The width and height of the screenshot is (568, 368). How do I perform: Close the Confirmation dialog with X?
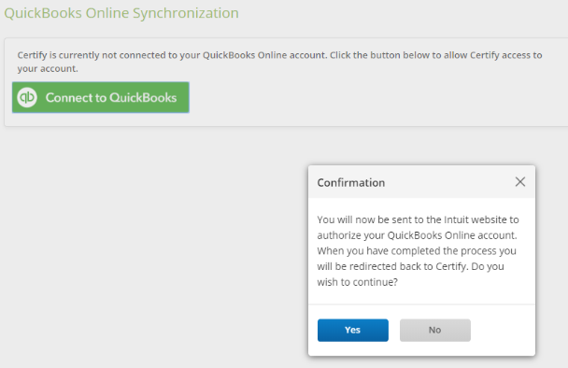click(520, 182)
